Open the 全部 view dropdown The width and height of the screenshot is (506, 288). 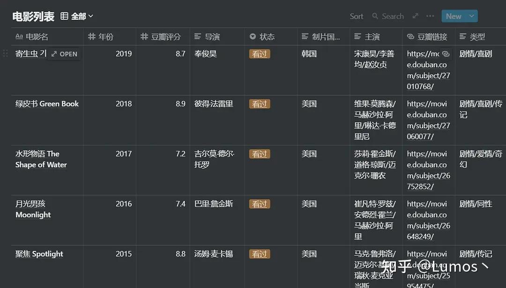coord(80,15)
